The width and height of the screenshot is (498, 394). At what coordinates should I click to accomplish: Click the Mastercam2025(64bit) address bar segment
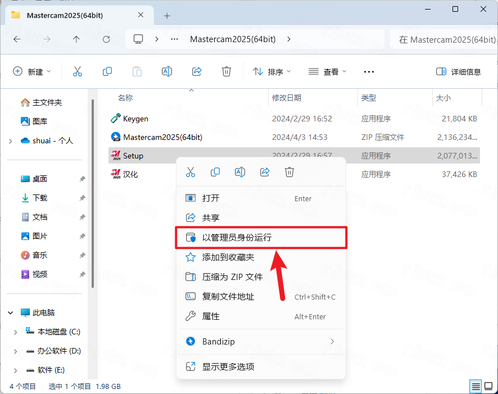233,39
